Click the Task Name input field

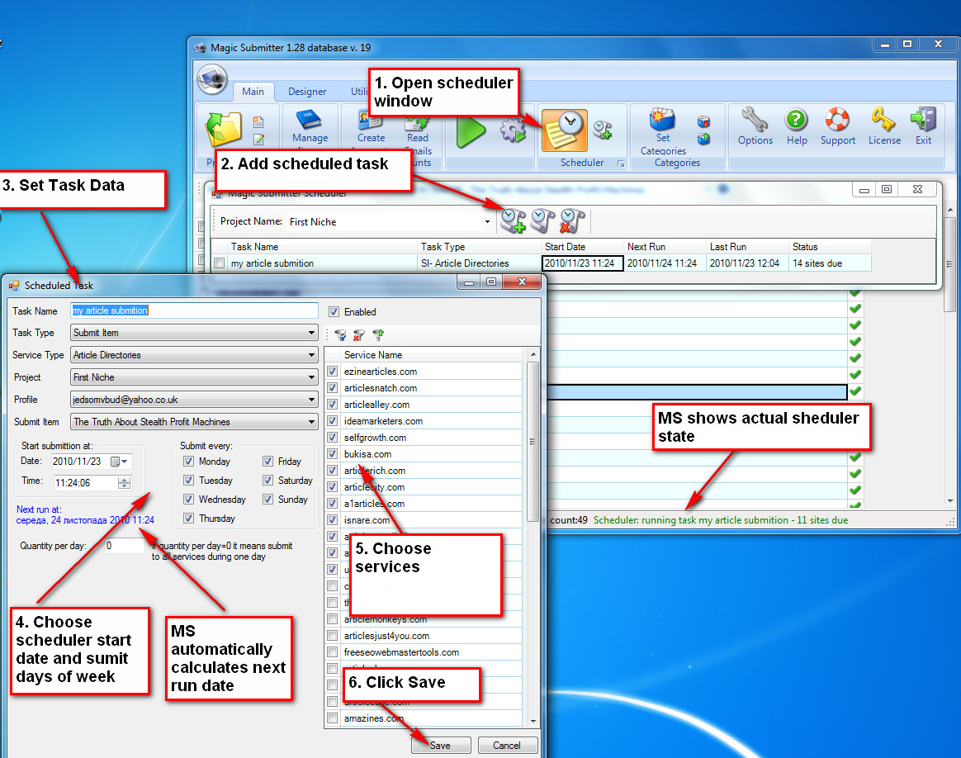click(x=194, y=310)
